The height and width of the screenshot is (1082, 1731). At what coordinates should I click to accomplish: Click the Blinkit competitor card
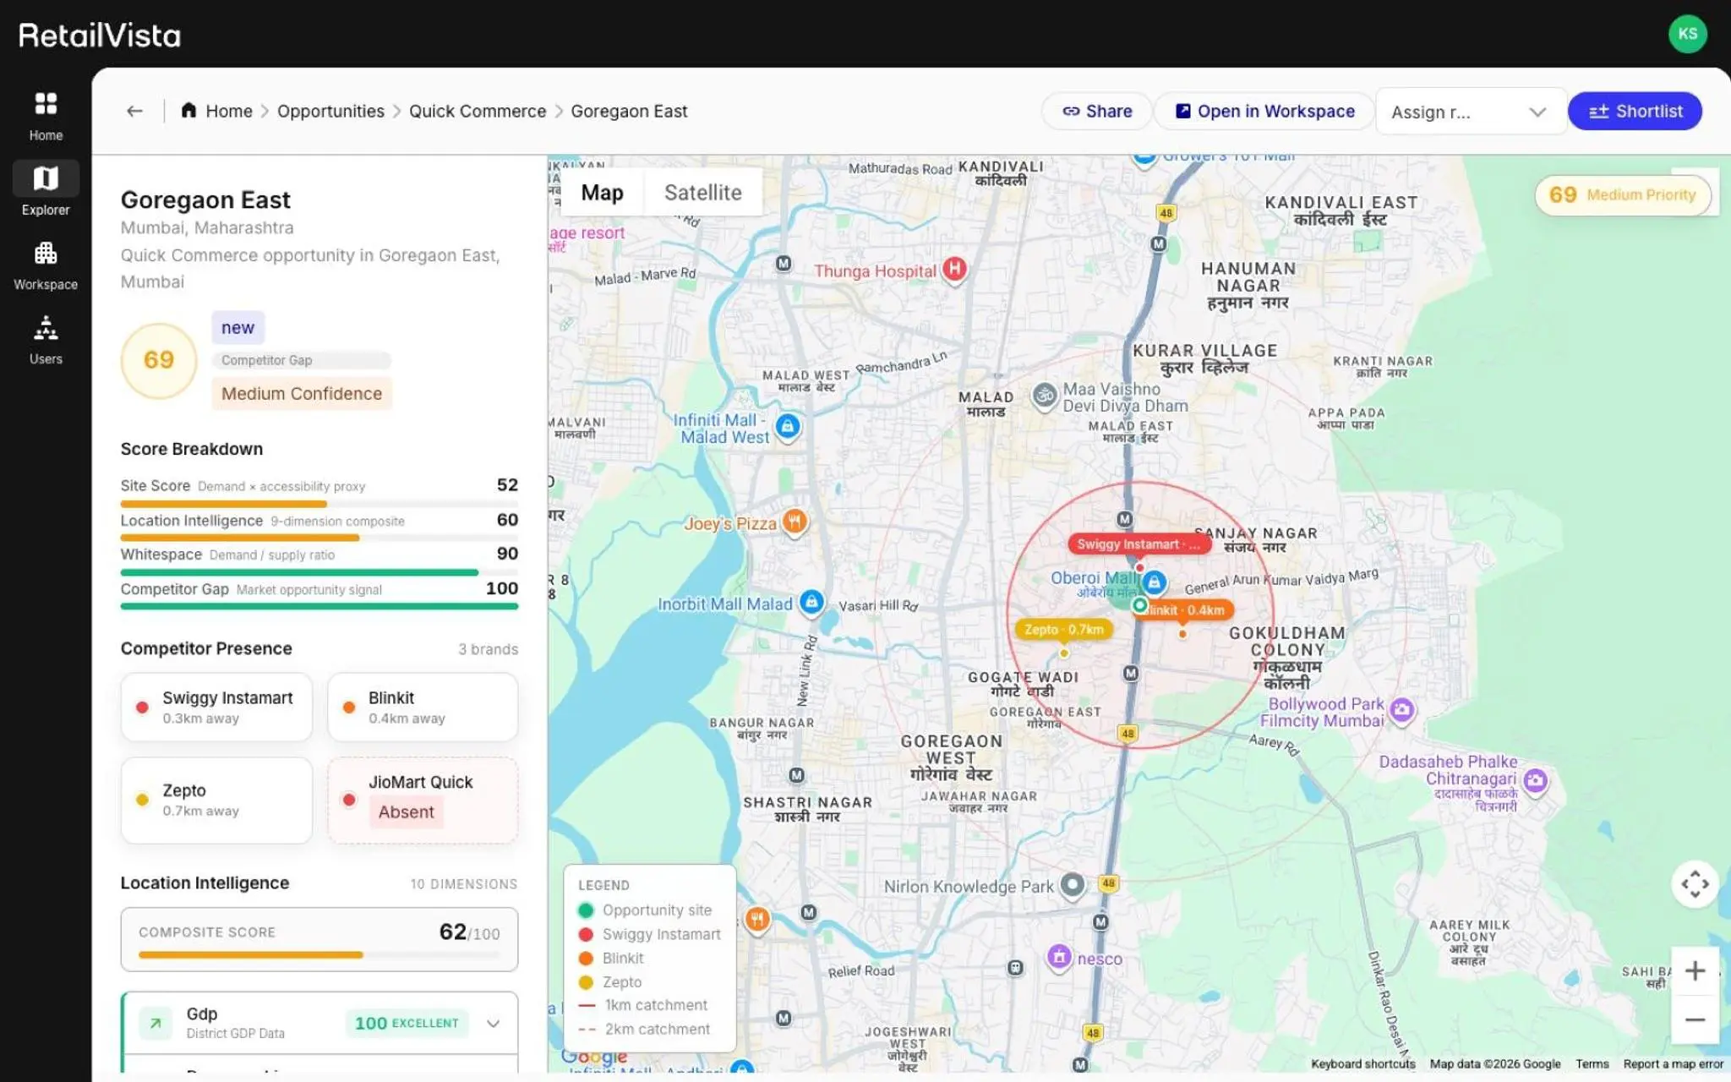click(423, 707)
